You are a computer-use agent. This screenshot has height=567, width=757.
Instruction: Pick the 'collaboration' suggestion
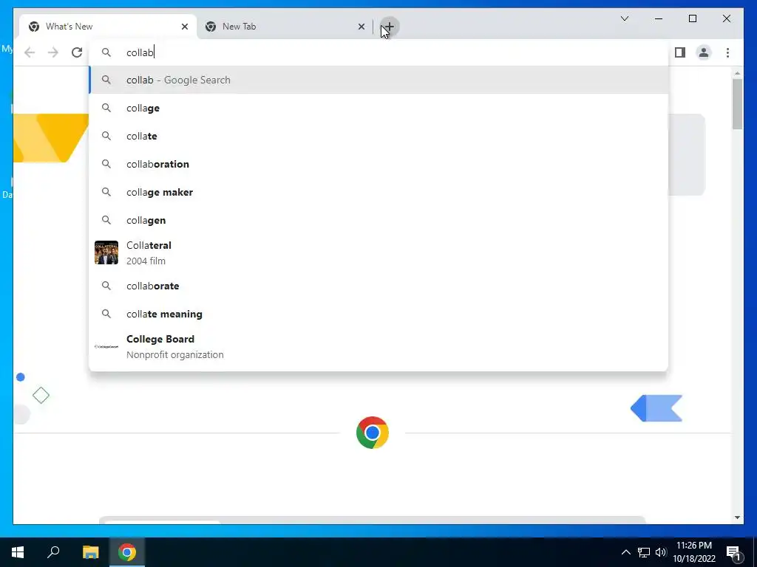pos(378,164)
